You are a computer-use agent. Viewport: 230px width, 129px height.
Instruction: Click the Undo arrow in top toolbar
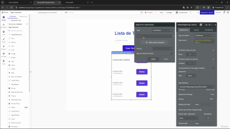190,13
